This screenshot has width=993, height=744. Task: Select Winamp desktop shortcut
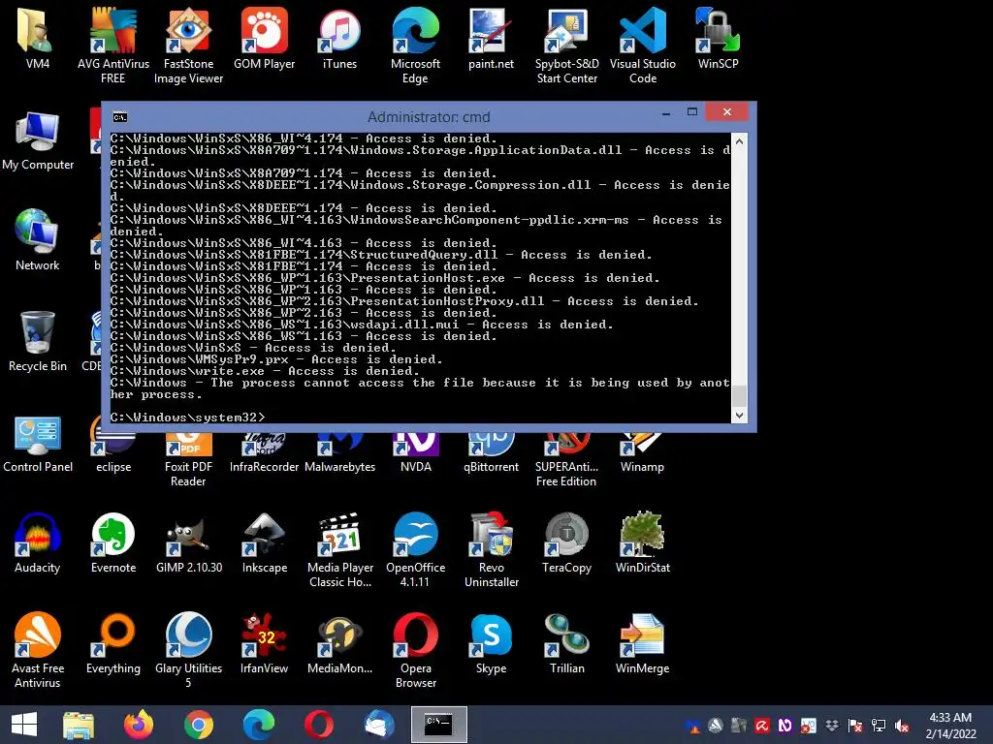pyautogui.click(x=642, y=454)
